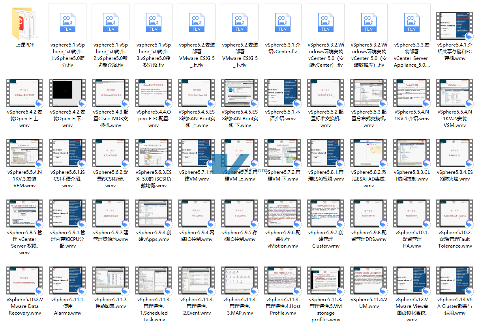Select 管理内存和CPU分配.wmv thumbnail
480x328 pixels.
pos(67,214)
